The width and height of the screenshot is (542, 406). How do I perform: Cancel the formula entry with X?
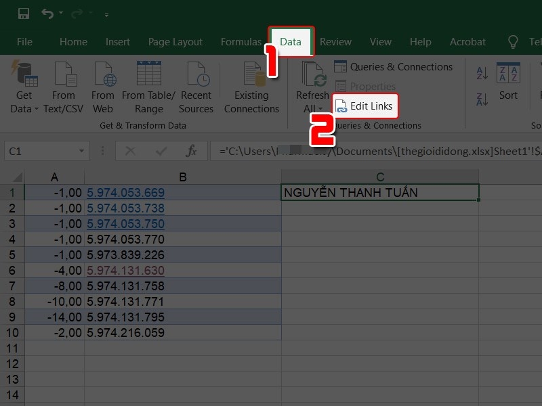(x=130, y=151)
